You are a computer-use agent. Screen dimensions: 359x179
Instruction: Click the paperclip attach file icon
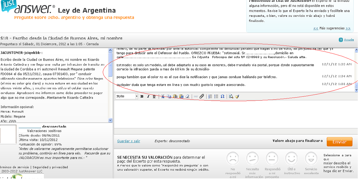pyautogui.click(x=202, y=96)
